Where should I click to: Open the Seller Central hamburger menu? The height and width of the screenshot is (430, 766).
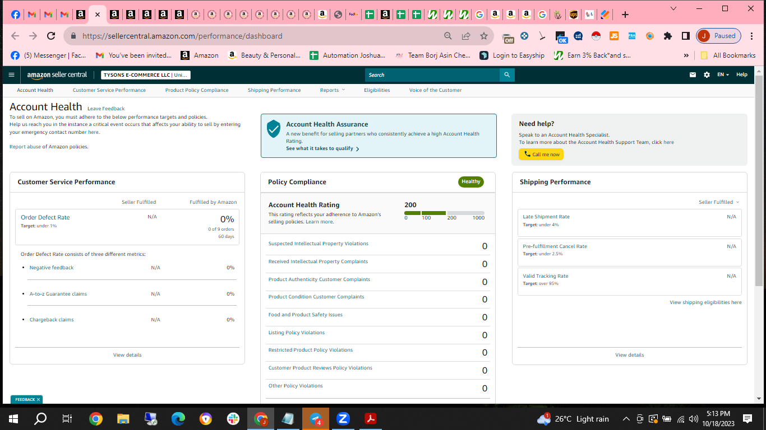click(x=11, y=74)
